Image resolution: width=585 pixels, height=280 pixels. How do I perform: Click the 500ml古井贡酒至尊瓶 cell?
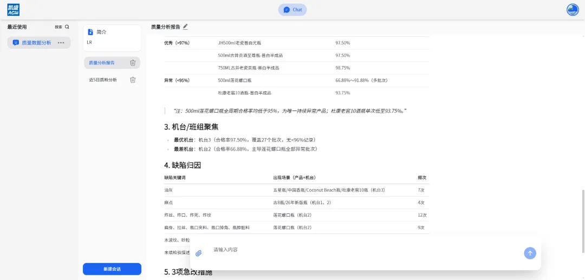[250, 55]
